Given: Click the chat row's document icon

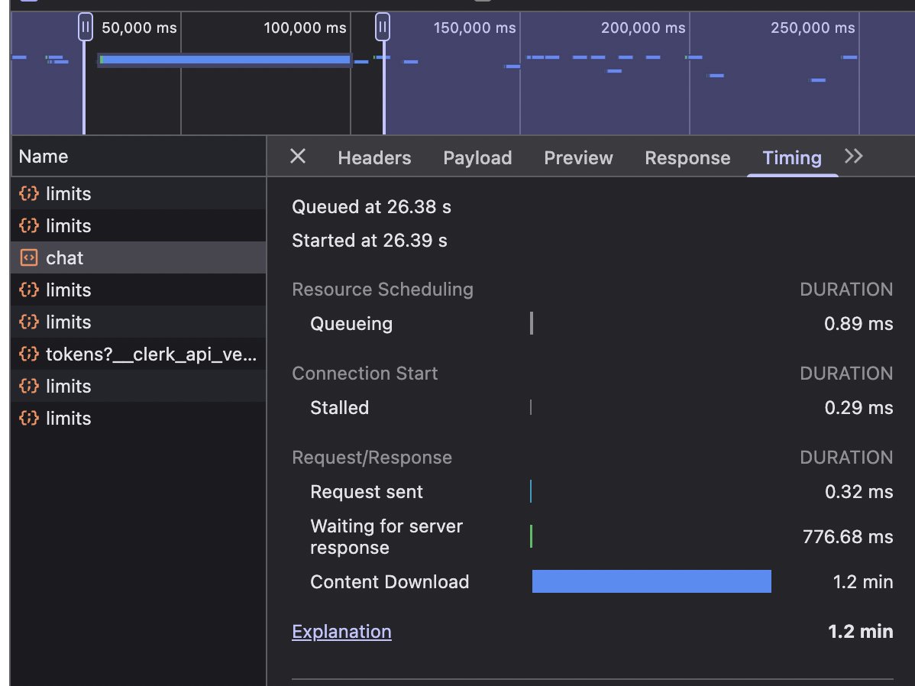Looking at the screenshot, I should [x=28, y=257].
